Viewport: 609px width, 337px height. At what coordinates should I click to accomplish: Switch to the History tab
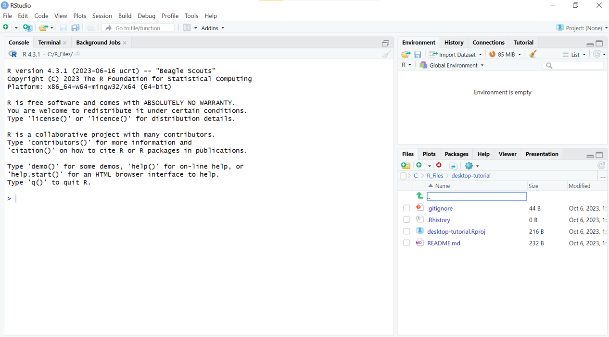pyautogui.click(x=454, y=43)
